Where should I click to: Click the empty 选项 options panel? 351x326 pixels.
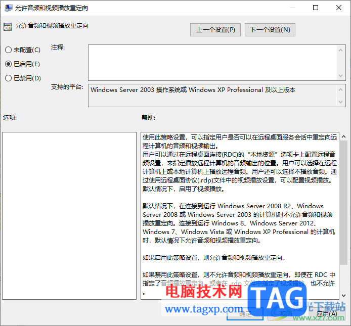click(69, 216)
